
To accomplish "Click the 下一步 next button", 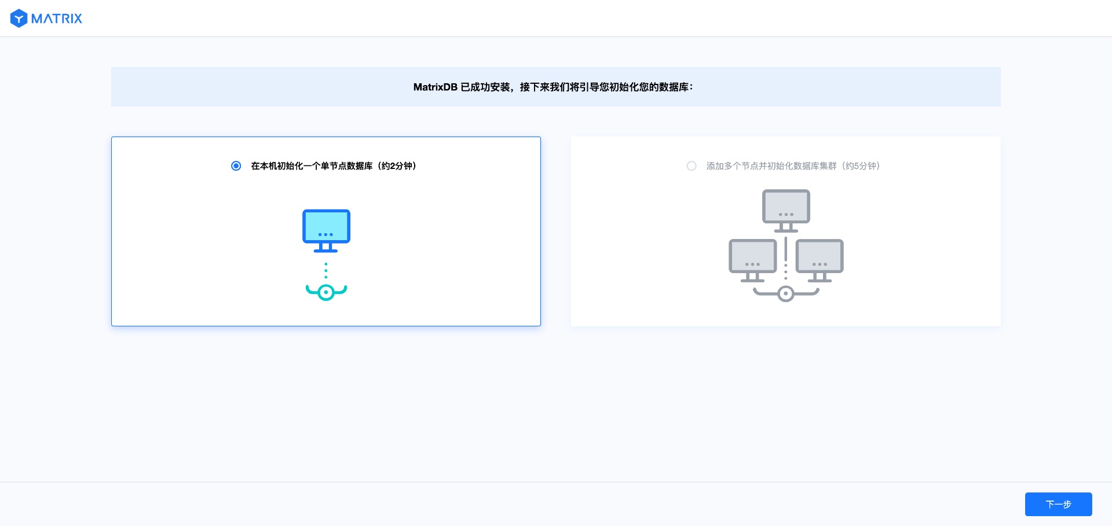I will point(1058,504).
